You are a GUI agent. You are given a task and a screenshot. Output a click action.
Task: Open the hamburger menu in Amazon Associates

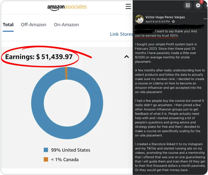pyautogui.click(x=128, y=7)
